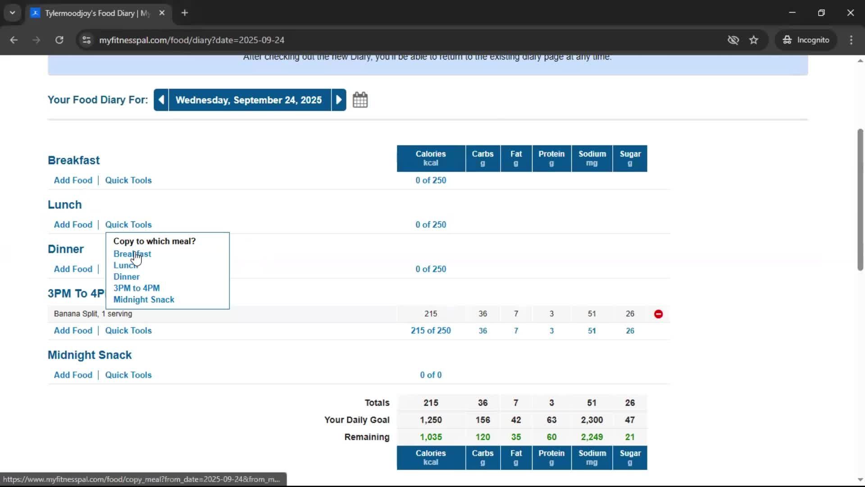Click the Your Daily Goal label

point(357,420)
